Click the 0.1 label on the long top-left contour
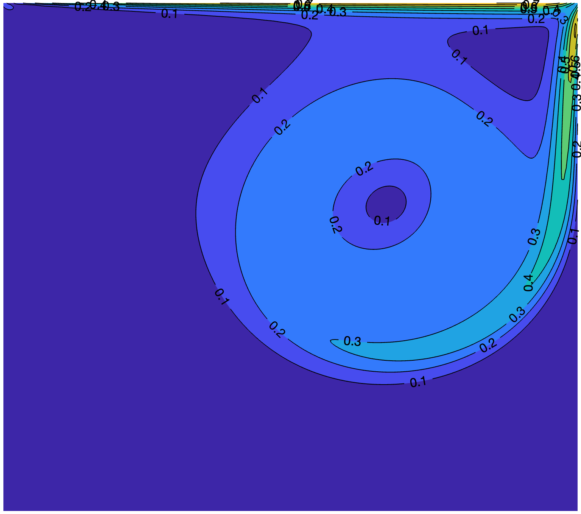Viewport: 581px width, 514px height. [170, 14]
